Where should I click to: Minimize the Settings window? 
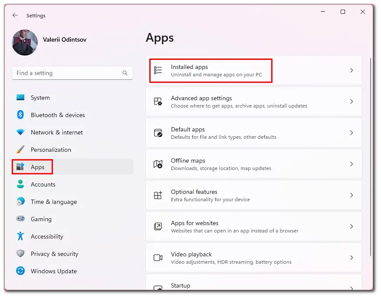coord(323,12)
